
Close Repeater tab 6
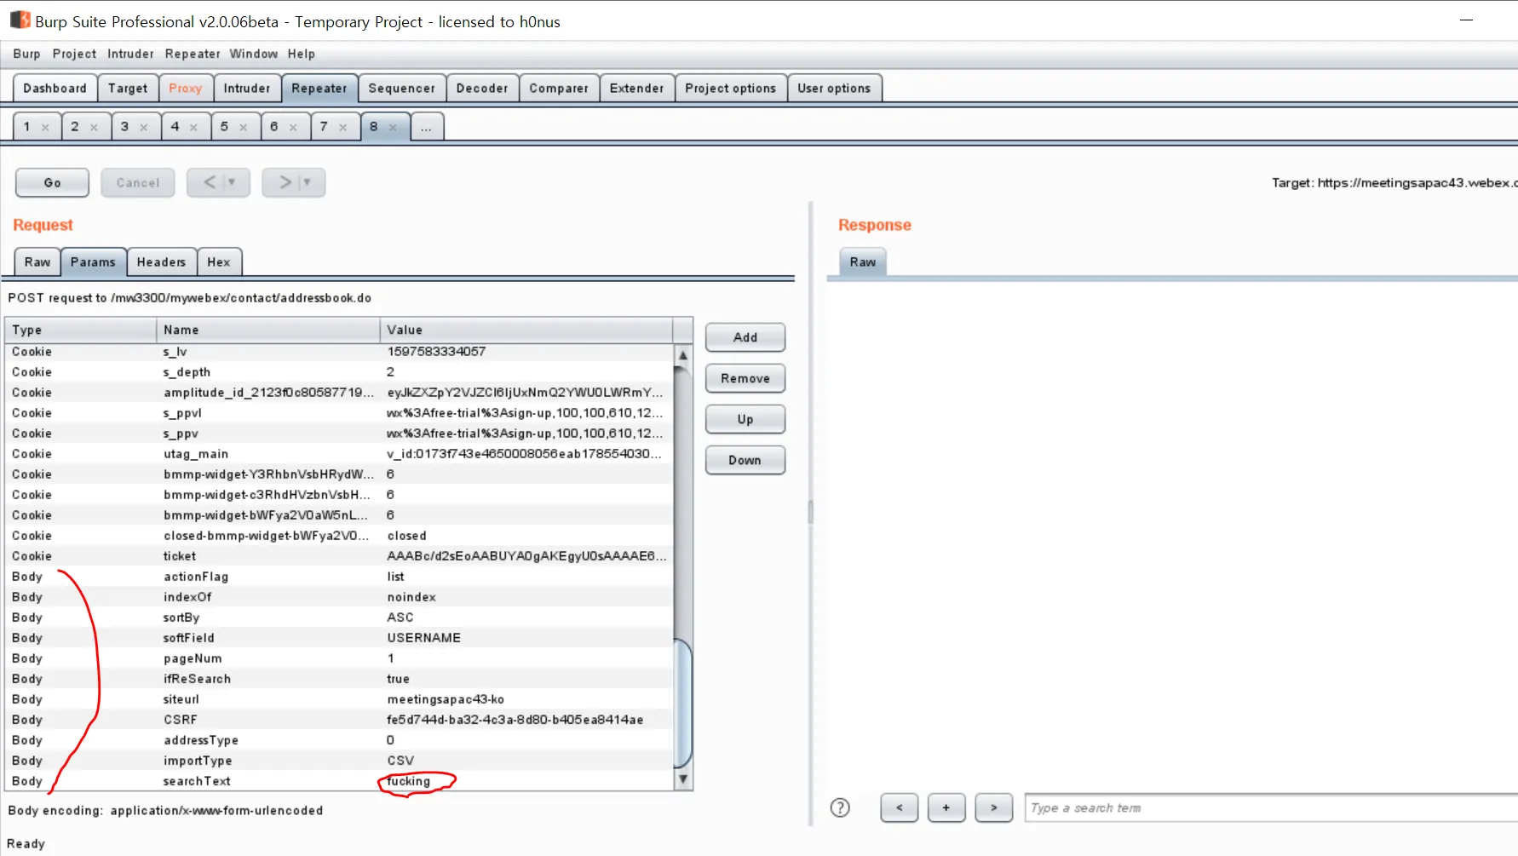click(293, 128)
